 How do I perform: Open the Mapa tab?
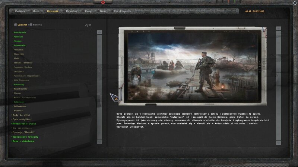37,12
